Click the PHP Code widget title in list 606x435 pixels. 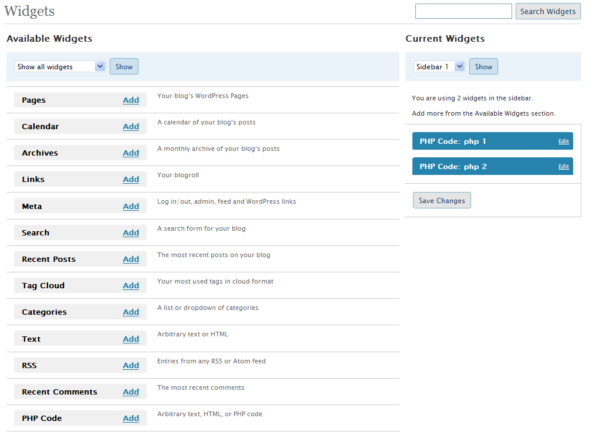[42, 419]
